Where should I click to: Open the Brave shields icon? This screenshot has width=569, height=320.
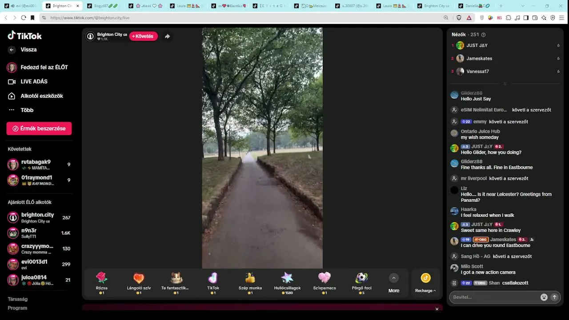[x=459, y=18]
